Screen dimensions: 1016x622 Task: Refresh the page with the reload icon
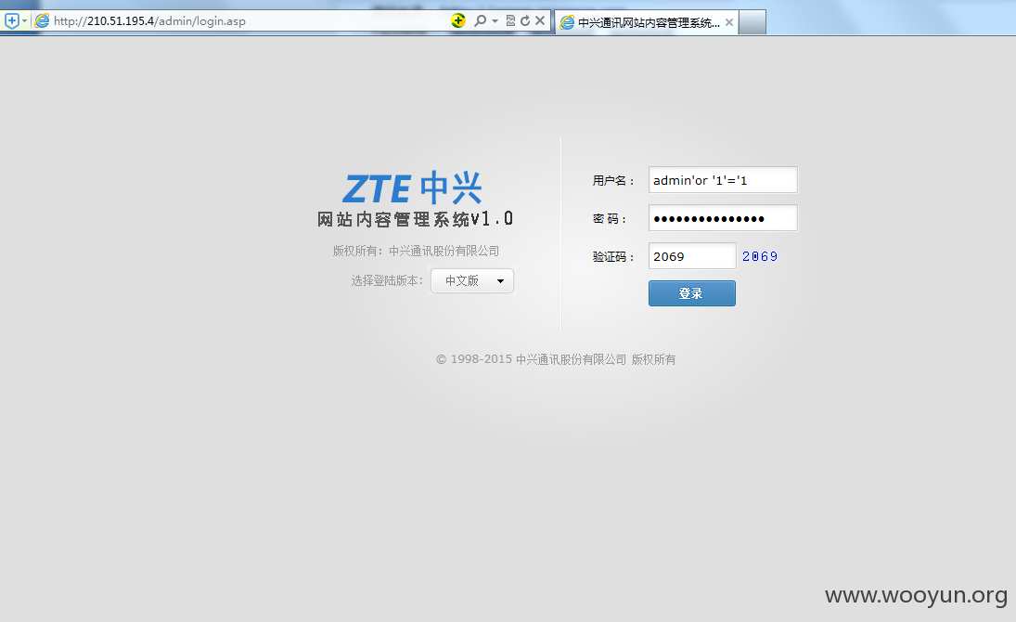[x=525, y=20]
